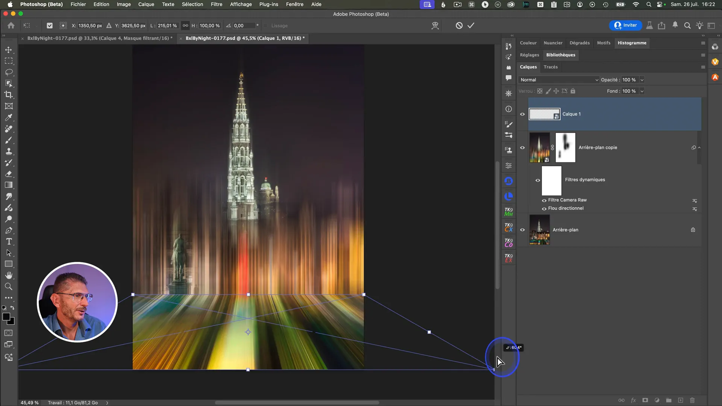Toggle Filtres dynamiques visibility

(538, 180)
